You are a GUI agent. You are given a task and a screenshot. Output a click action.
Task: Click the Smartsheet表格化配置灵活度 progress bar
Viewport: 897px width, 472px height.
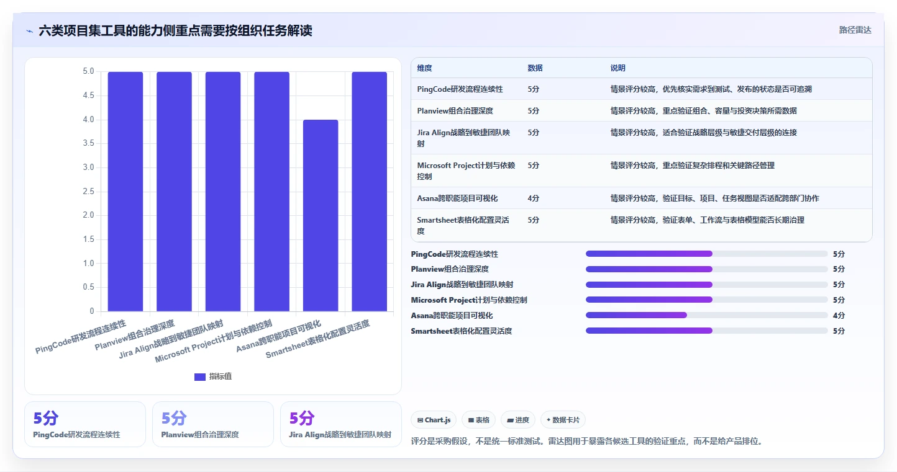(706, 331)
